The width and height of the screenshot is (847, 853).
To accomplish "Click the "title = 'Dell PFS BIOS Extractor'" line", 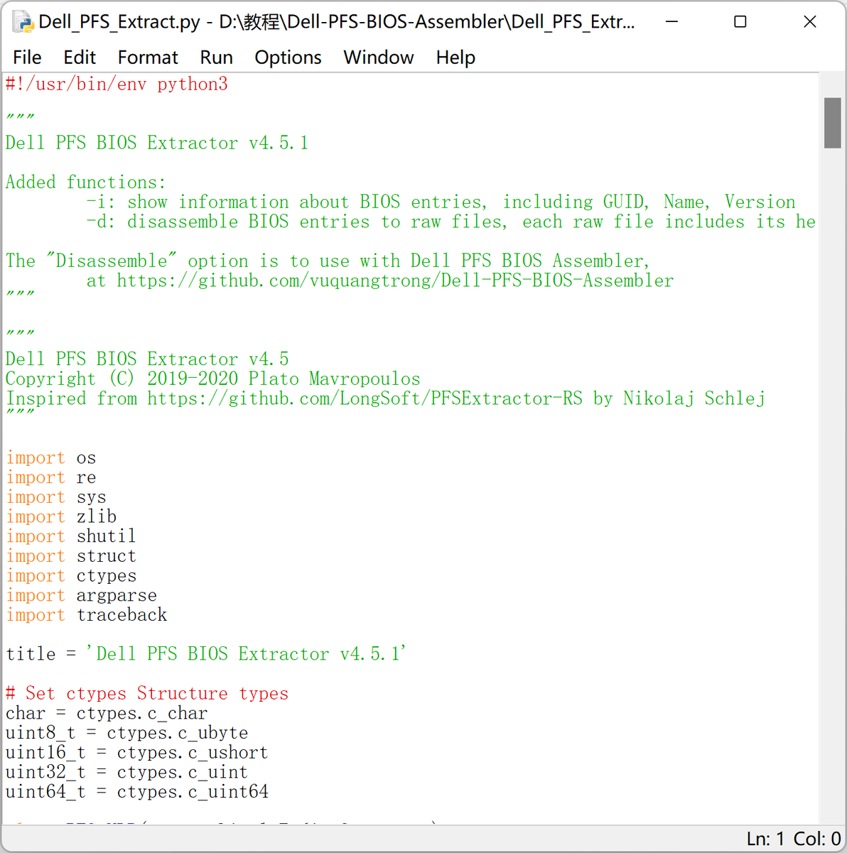I will click(206, 654).
